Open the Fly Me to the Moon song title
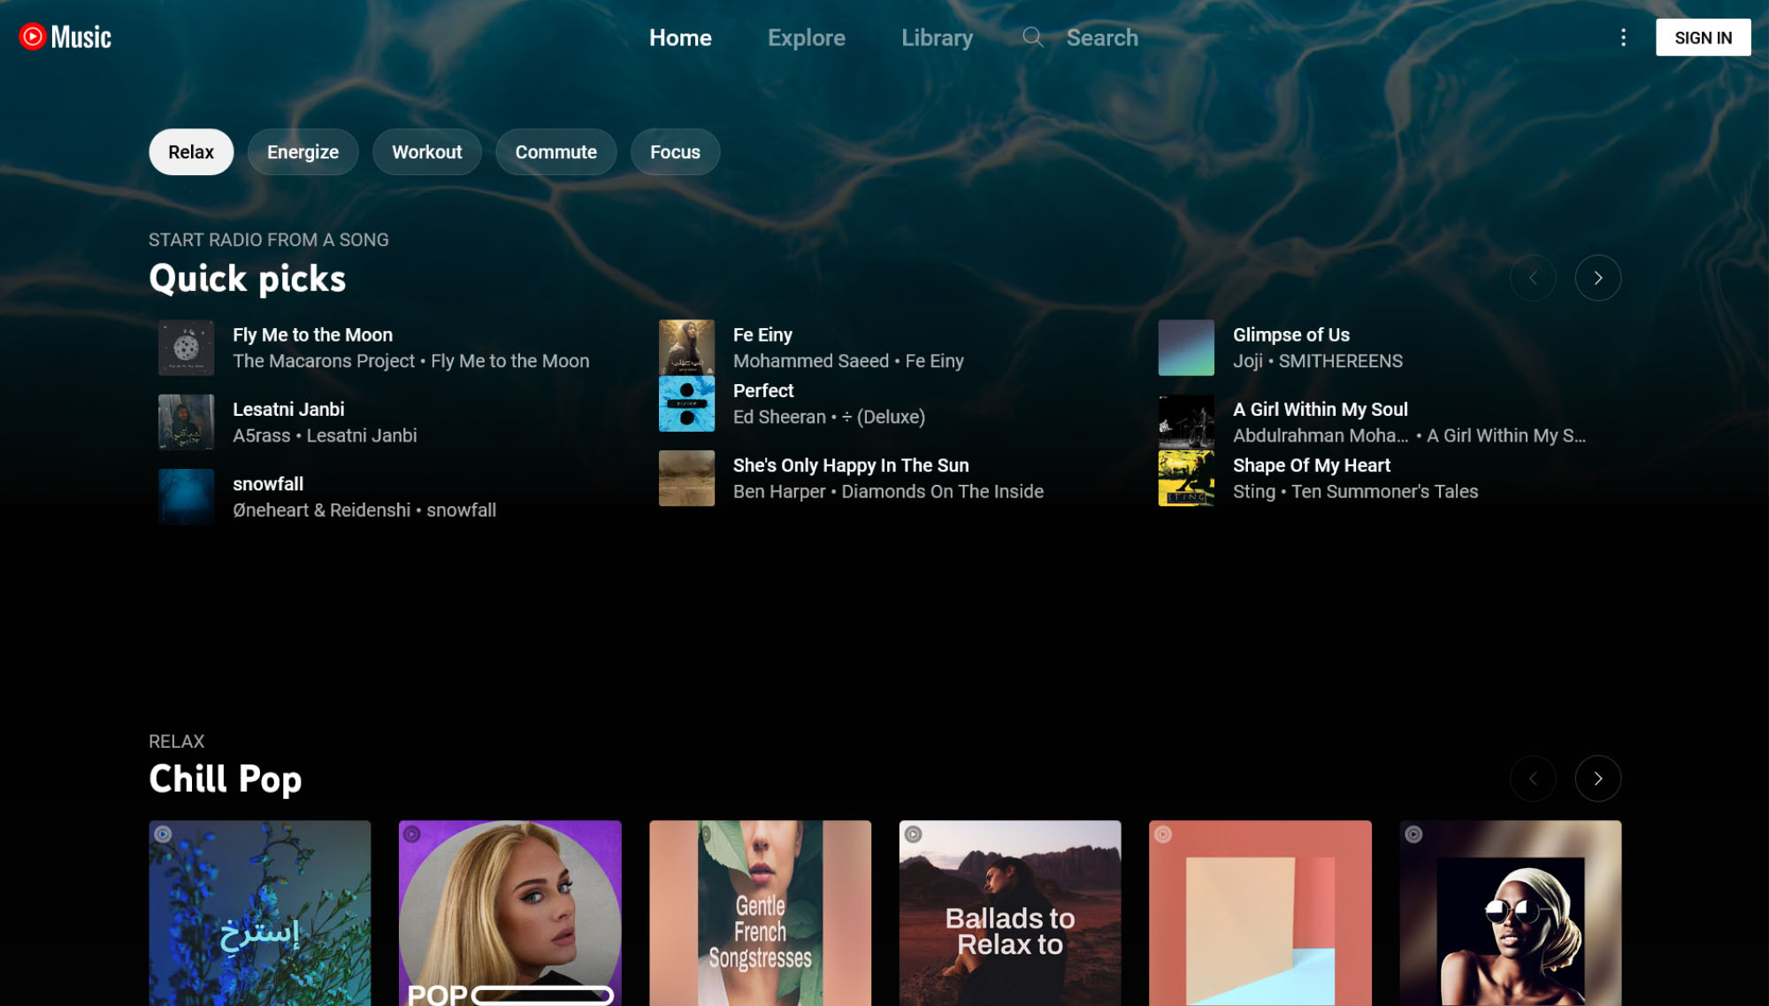Screen dimensions: 1769x1006 pos(312,335)
